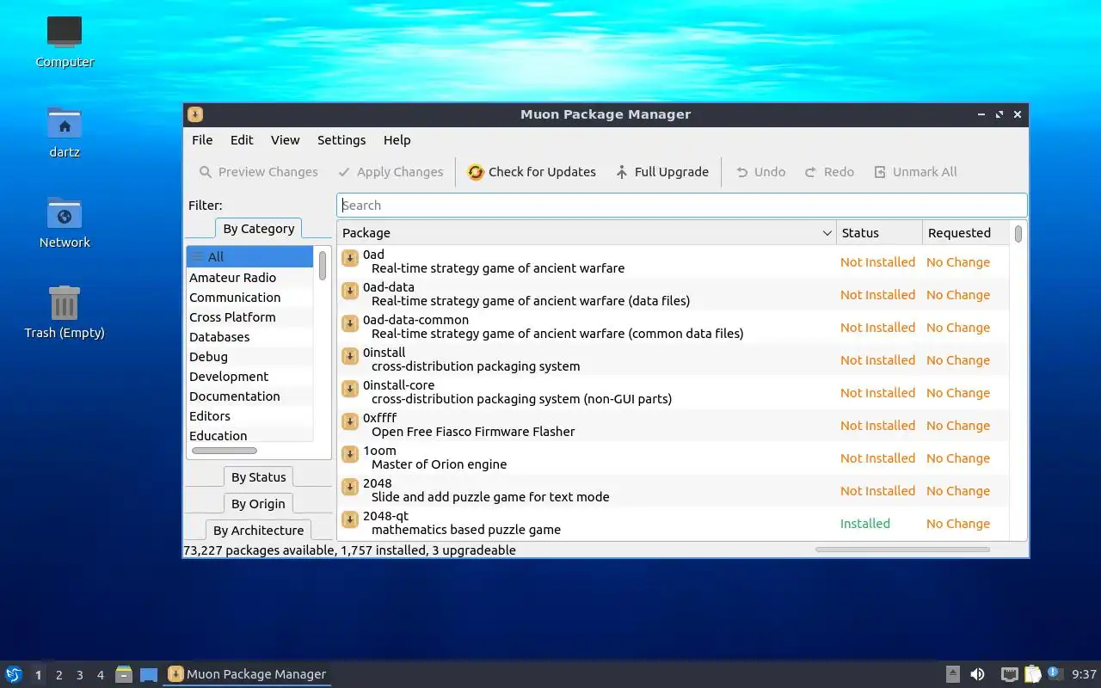Viewport: 1101px width, 688px height.
Task: Select the Communication category
Action: [x=250, y=298]
